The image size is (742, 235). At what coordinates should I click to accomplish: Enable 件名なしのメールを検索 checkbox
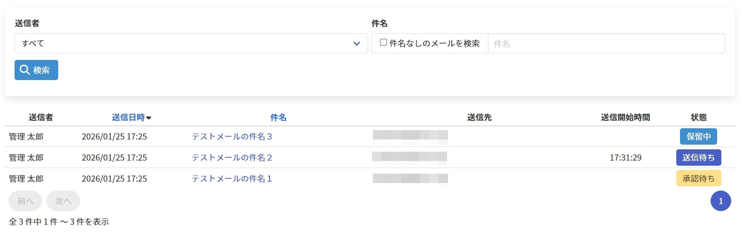pos(383,43)
